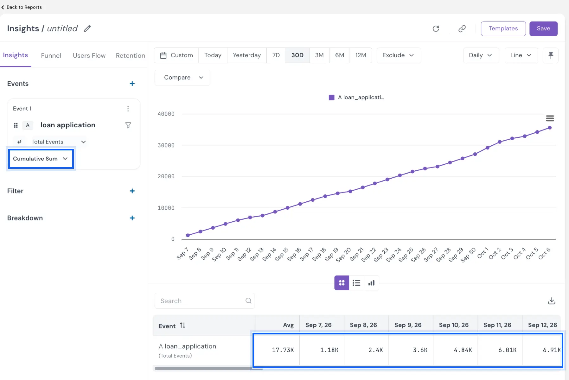This screenshot has height=380, width=569.
Task: Open the Total Events dropdown
Action: pos(59,142)
